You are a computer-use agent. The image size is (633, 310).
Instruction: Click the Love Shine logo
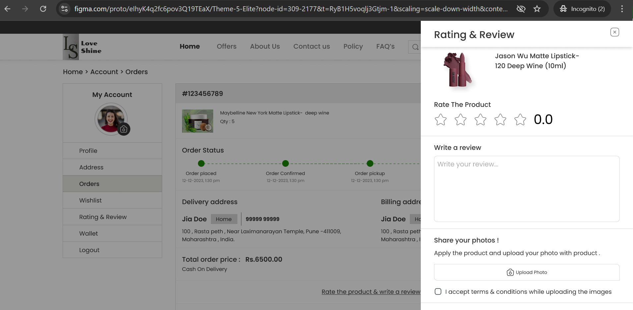(x=82, y=47)
